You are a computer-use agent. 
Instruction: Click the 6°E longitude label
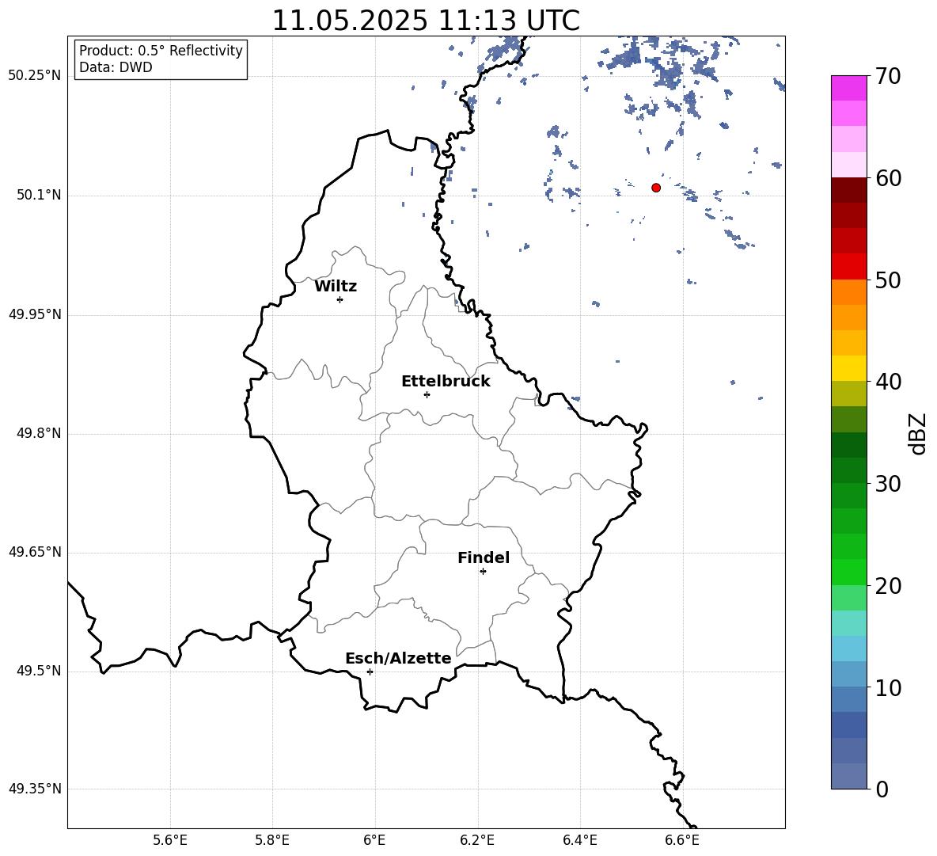(x=374, y=840)
